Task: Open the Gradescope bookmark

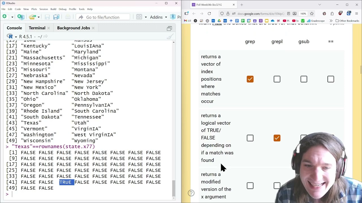Action: coord(316,21)
